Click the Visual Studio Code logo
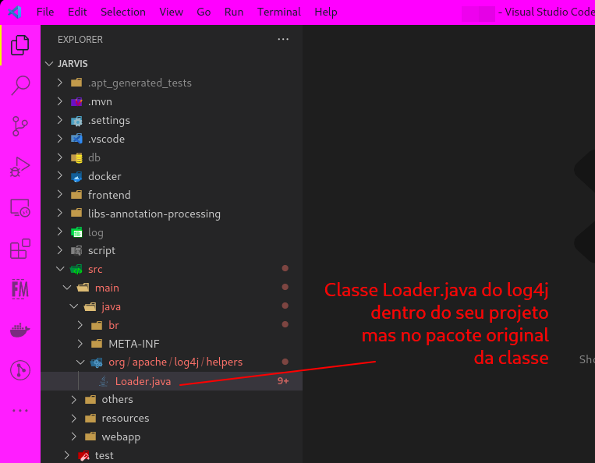This screenshot has height=463, width=595. (15, 12)
